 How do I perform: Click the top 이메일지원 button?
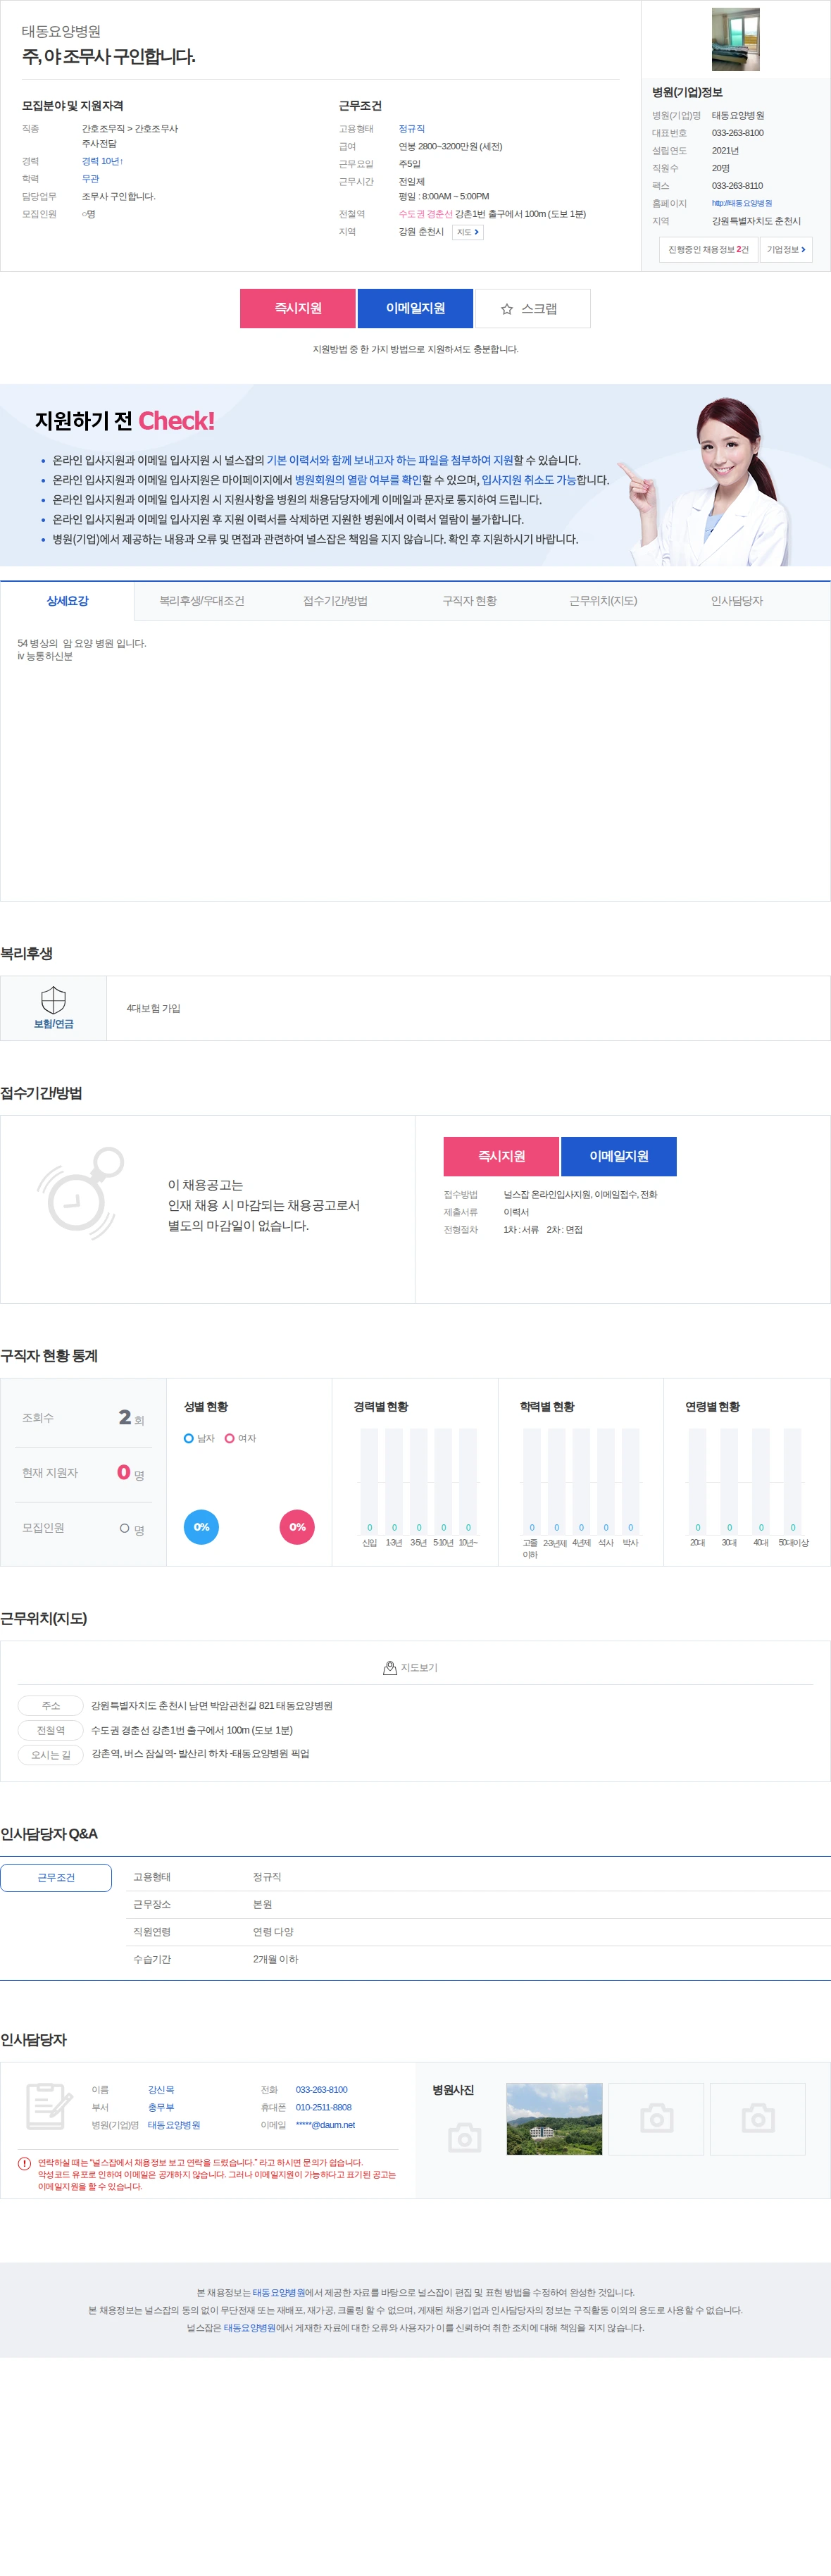pos(415,308)
